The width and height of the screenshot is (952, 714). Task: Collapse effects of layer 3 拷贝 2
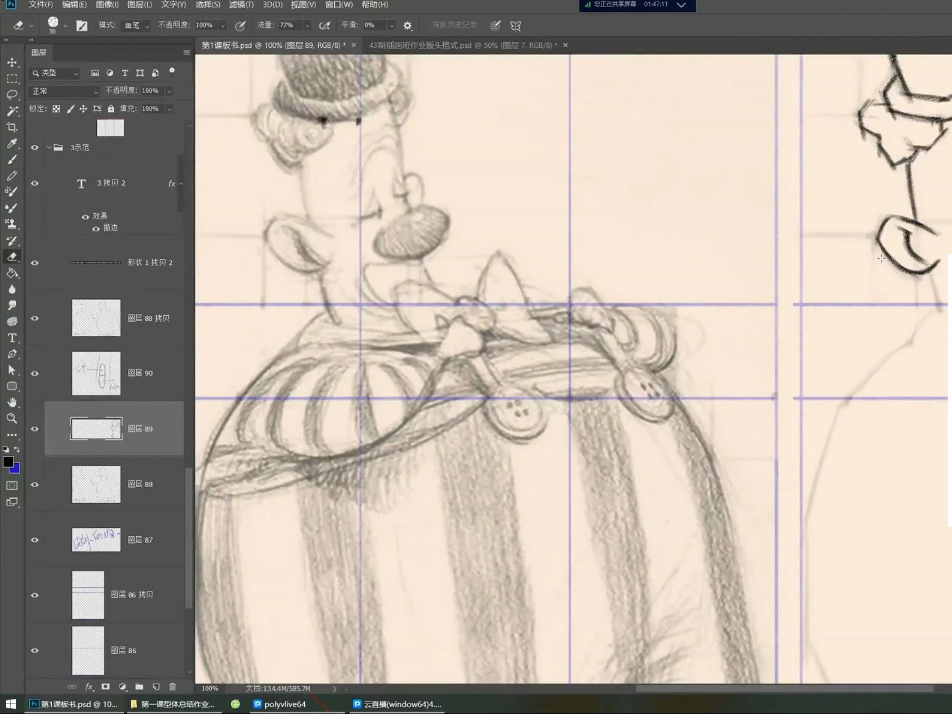click(x=181, y=183)
